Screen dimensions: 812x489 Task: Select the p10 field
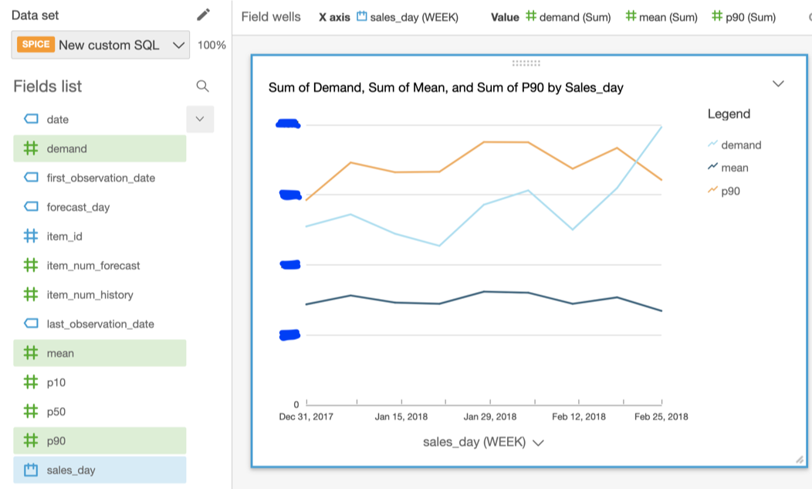[100, 382]
